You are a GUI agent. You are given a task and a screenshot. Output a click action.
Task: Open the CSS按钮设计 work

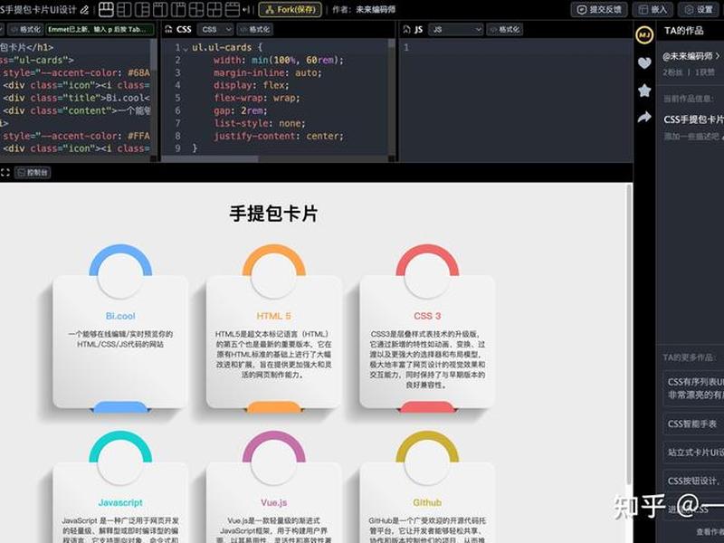(694, 481)
